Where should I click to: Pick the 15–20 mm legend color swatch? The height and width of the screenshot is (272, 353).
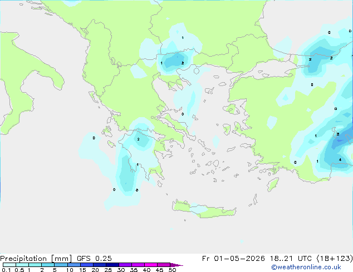(87, 265)
